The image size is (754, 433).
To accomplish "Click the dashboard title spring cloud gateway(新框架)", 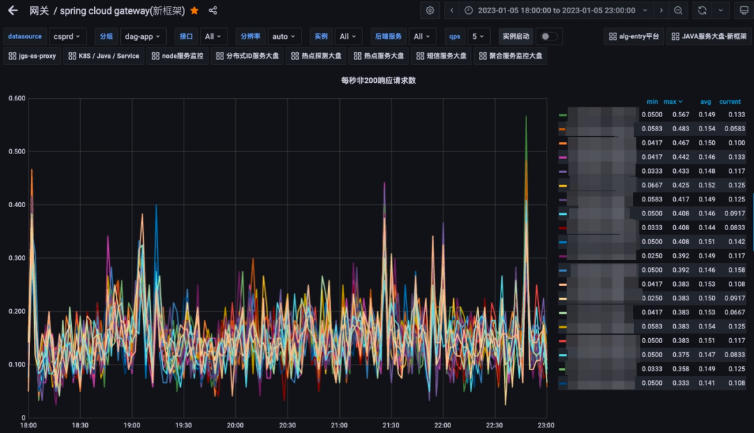I will 122,10.
